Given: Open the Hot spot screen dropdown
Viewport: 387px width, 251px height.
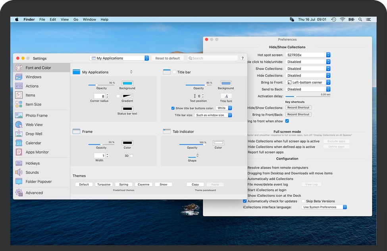Looking at the screenshot, I should tap(308, 55).
